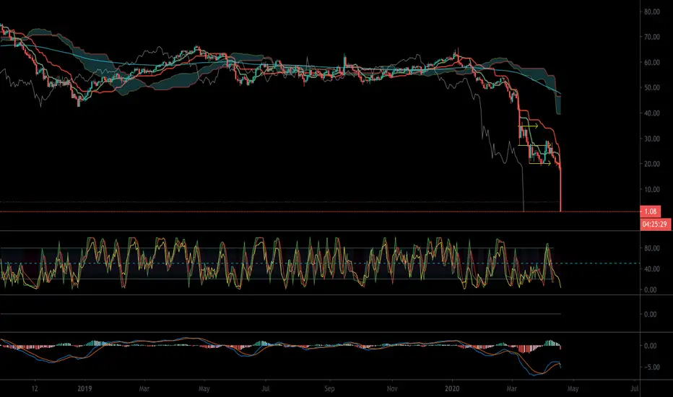Click the Sep label on time axis
Viewport: 673px width, 397px height.
click(329, 389)
